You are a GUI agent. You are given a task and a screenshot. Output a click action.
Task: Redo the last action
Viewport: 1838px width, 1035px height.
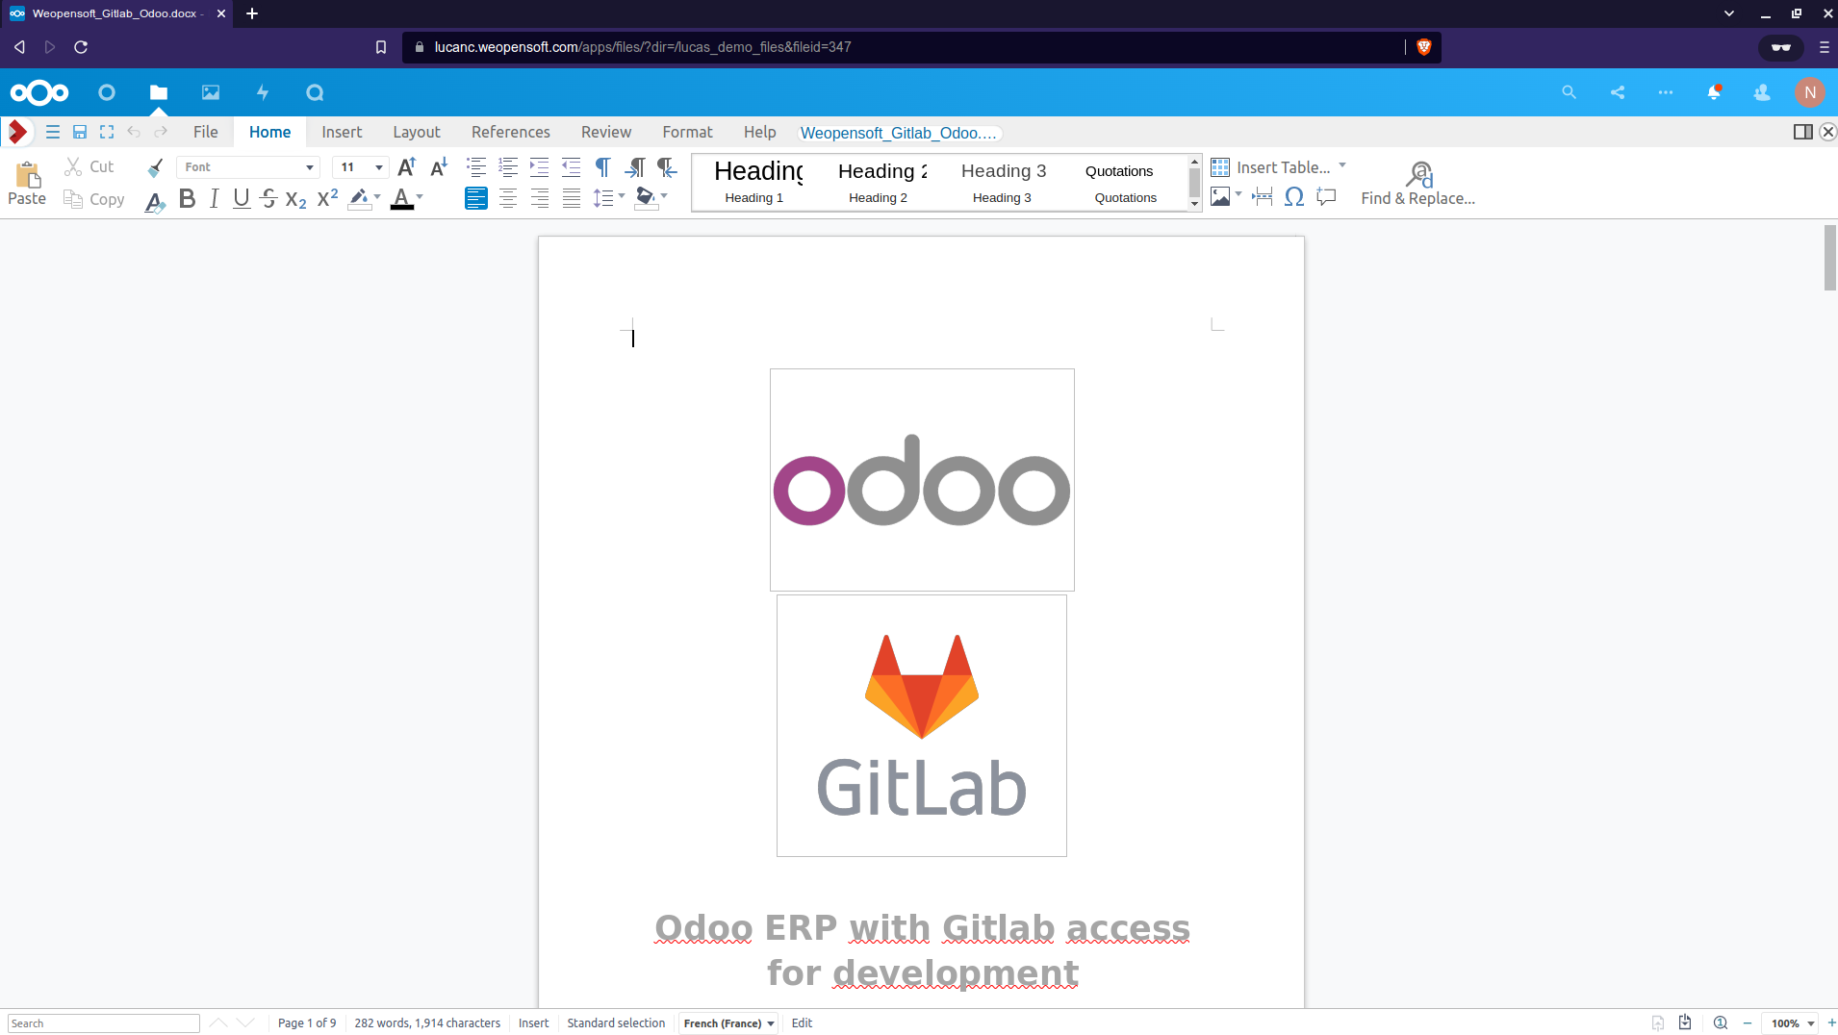(x=161, y=132)
